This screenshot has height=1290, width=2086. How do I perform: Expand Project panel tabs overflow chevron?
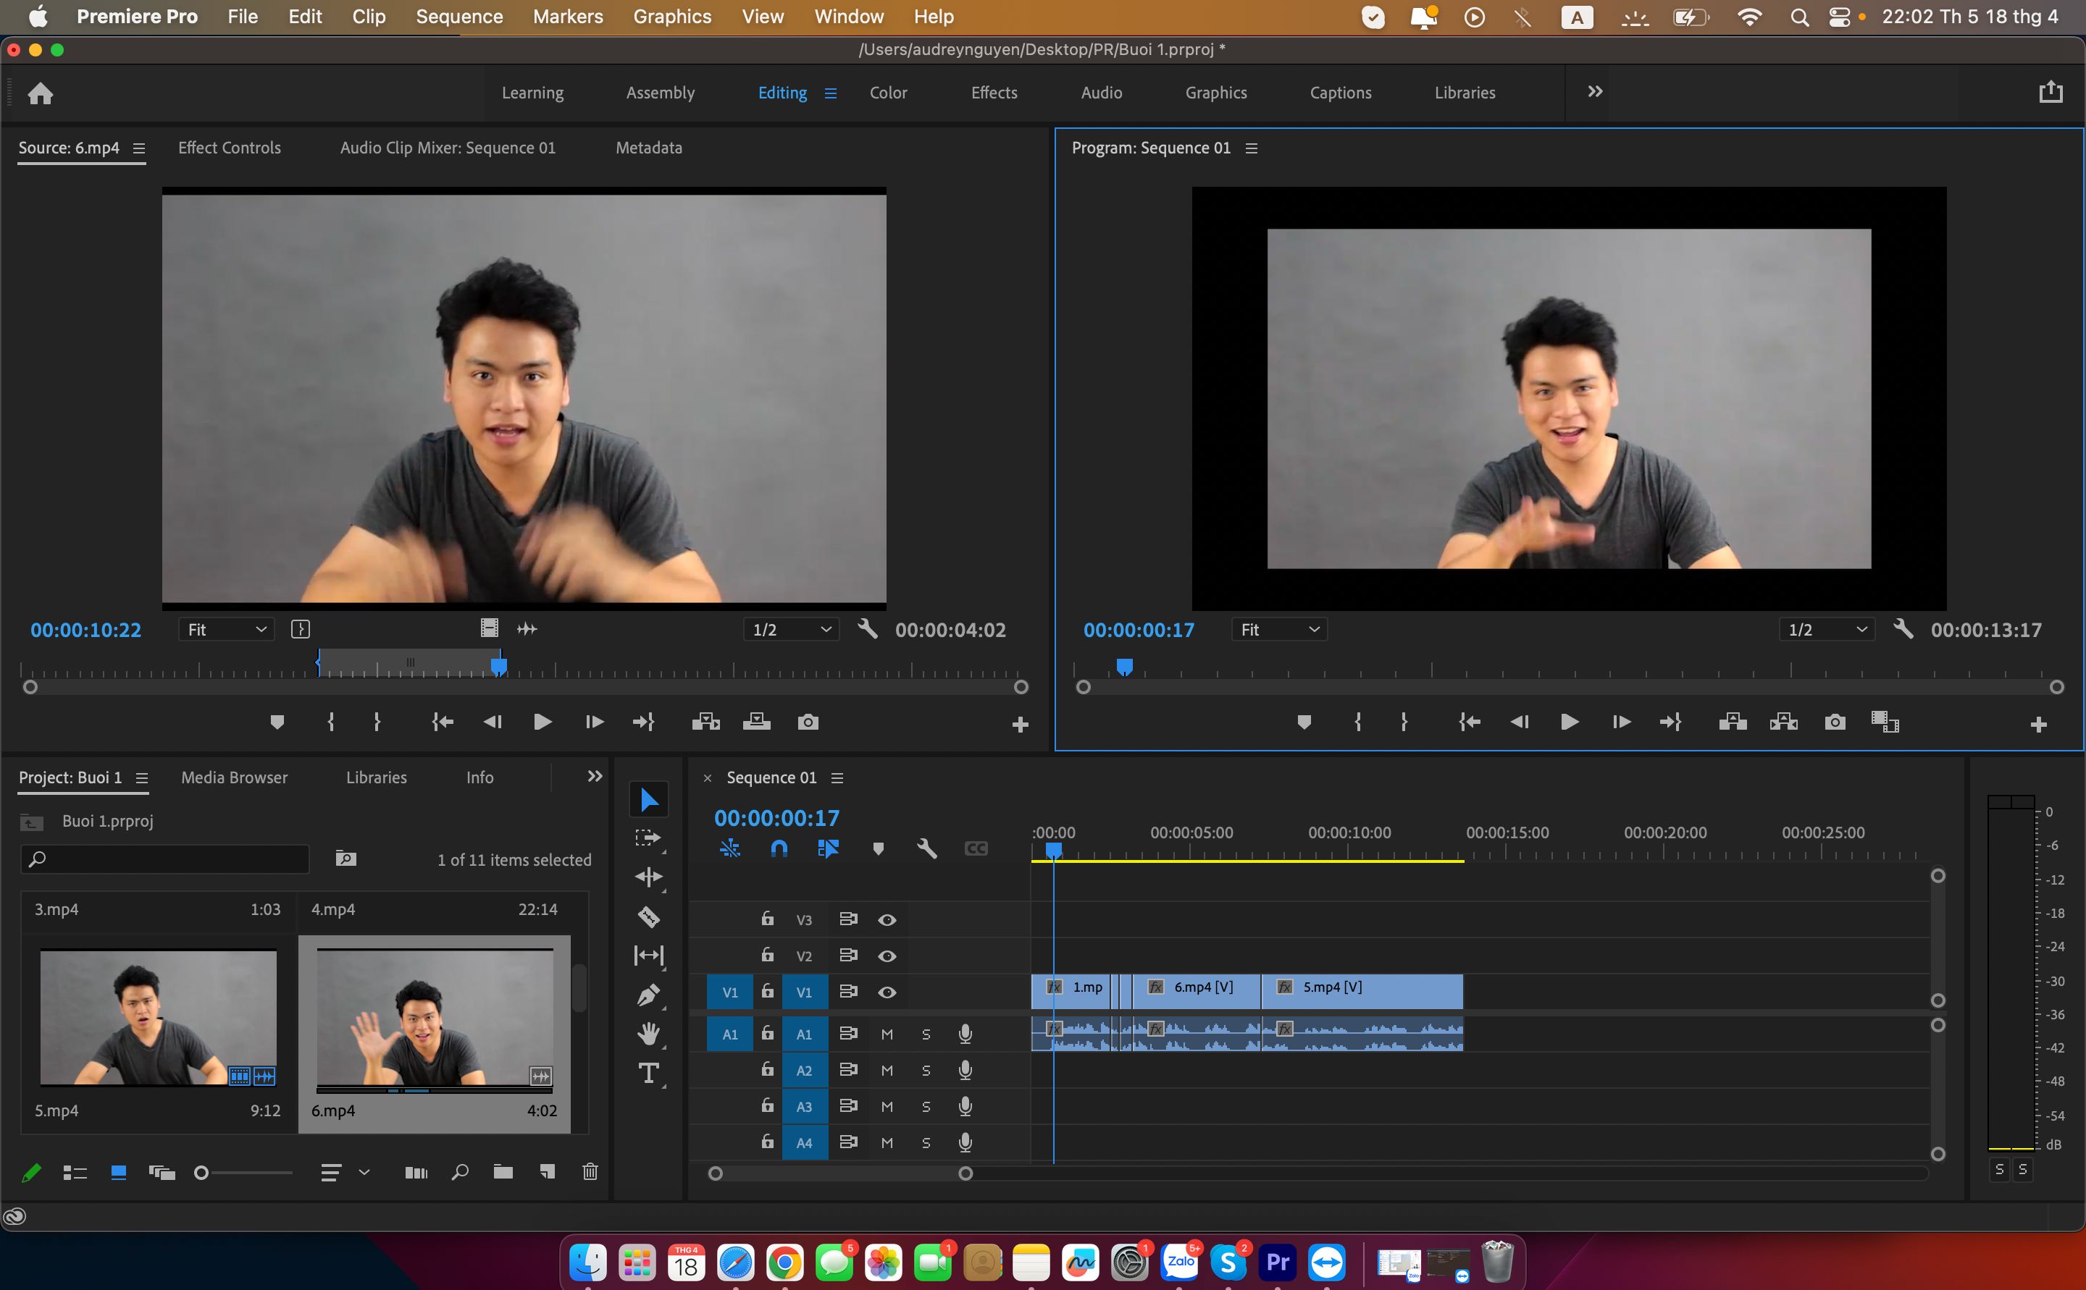(x=595, y=776)
